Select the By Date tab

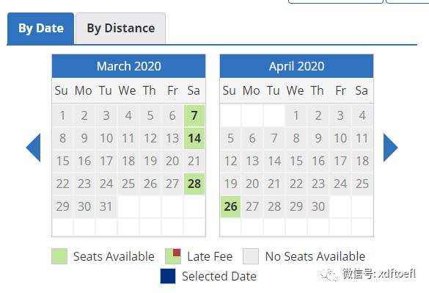point(41,28)
